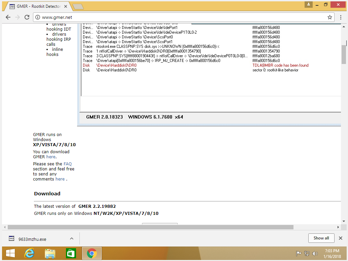Open the network icon in system tray
348x261 pixels.
(307, 254)
